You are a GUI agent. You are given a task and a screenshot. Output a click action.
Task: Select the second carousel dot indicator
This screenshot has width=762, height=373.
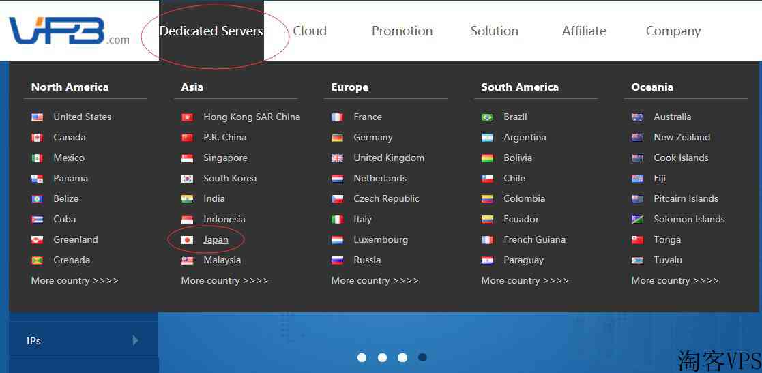click(382, 357)
